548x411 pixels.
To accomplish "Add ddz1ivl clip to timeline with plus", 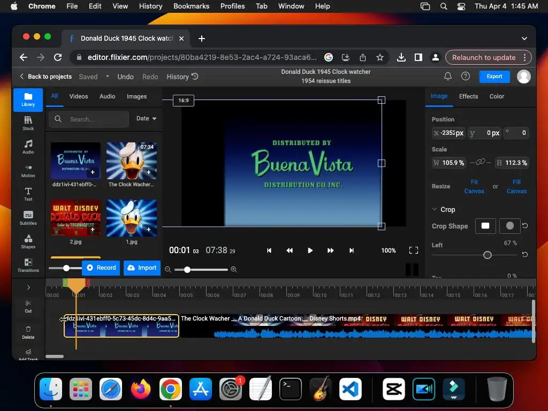I will 93,172.
